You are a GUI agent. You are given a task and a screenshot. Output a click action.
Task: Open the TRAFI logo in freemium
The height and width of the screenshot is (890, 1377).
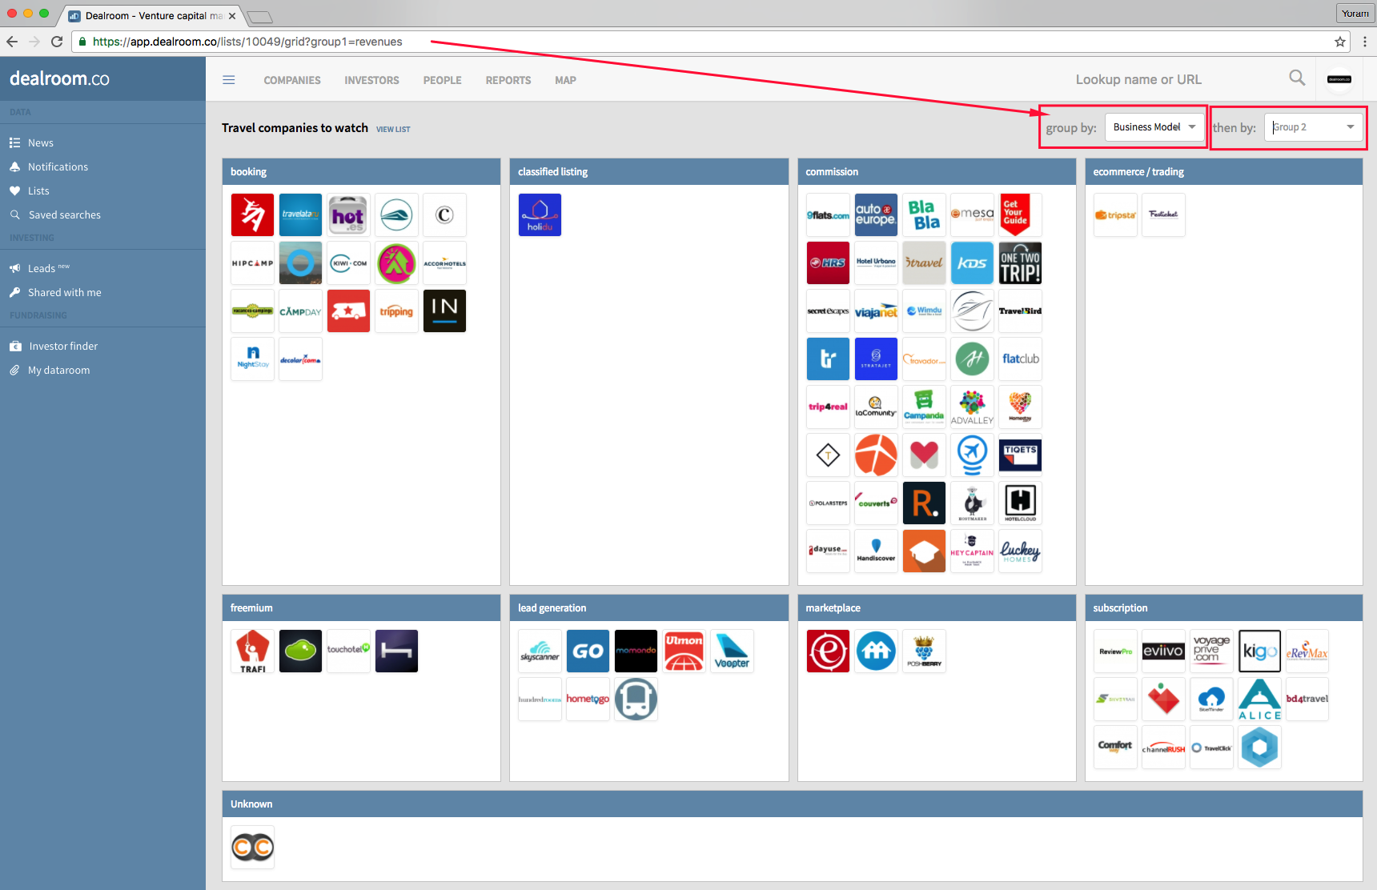coord(253,651)
